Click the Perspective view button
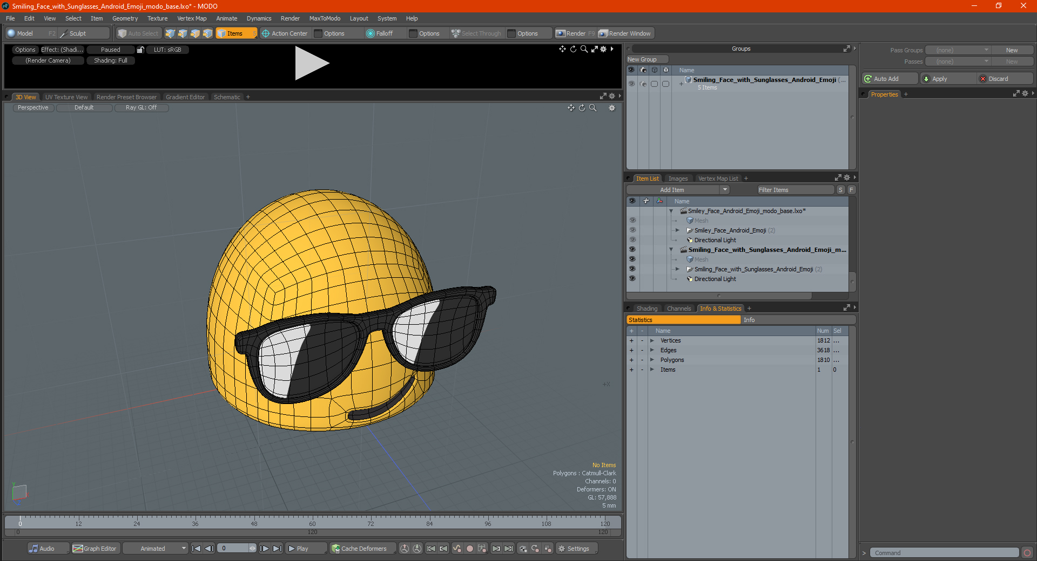This screenshot has width=1037, height=561. pos(33,108)
